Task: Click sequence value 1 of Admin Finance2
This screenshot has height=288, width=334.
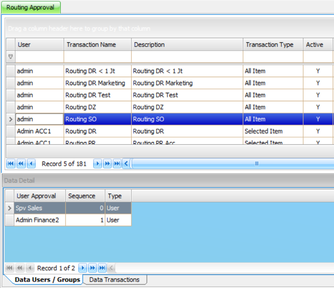Action: 85,220
